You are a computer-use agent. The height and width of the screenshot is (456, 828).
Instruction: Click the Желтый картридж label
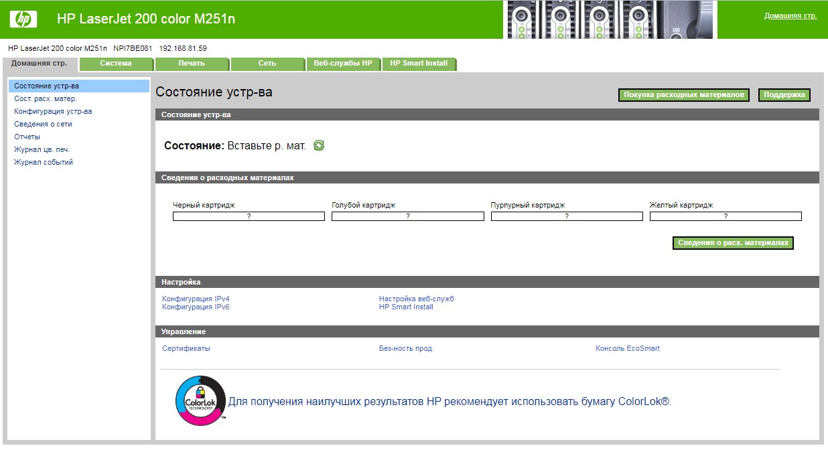(681, 205)
